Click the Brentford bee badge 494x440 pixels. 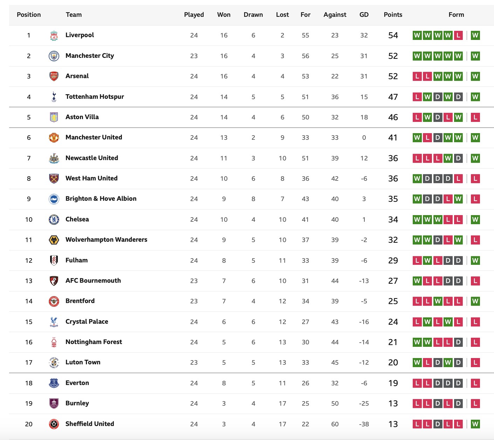coord(54,301)
